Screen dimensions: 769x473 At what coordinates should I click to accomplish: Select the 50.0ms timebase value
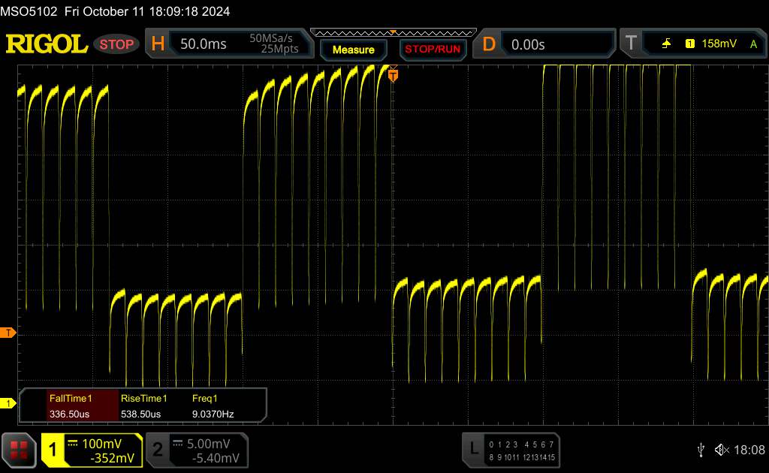tap(203, 44)
